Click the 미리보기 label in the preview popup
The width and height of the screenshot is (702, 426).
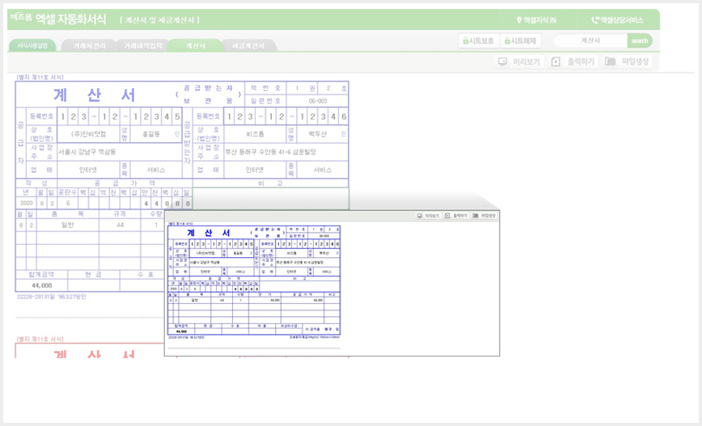pos(432,216)
